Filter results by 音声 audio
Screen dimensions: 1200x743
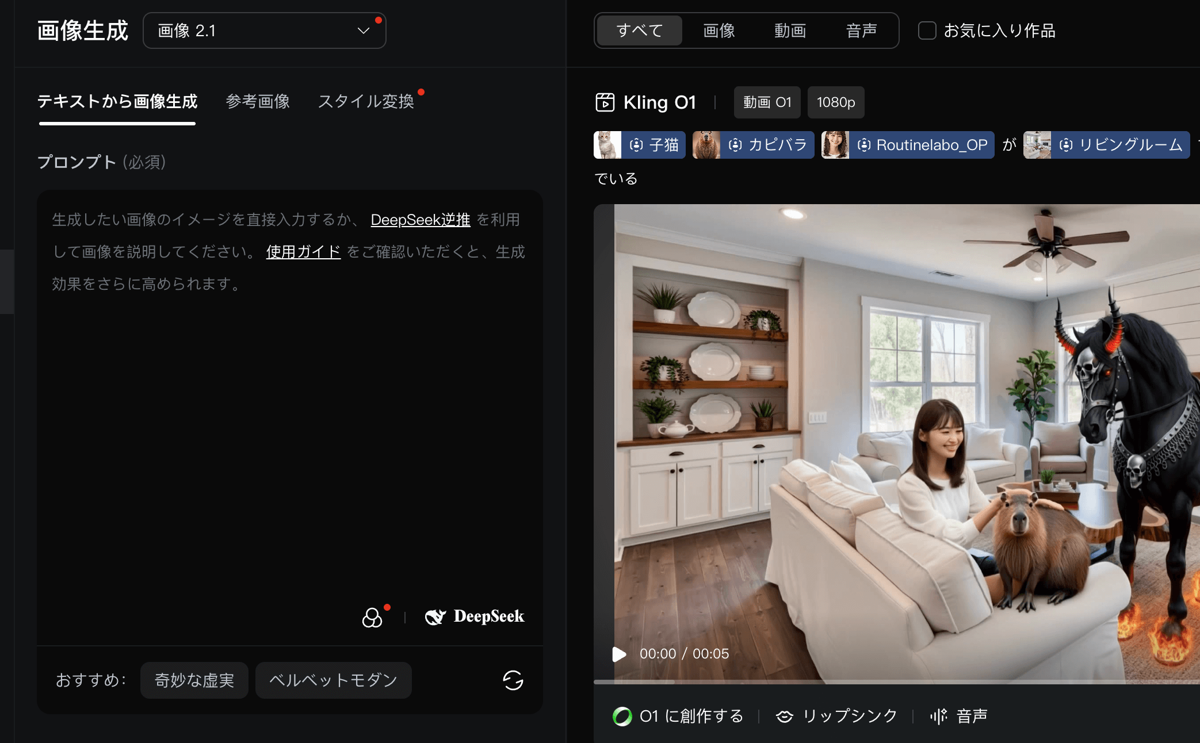[x=861, y=30]
